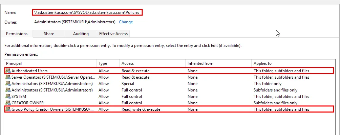Image resolution: width=340 pixels, height=135 pixels.
Task: Click Read & execute cell for Server Operators
Action: [x=135, y=77]
